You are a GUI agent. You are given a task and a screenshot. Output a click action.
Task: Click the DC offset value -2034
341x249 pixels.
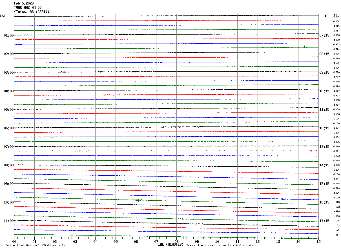(336, 109)
